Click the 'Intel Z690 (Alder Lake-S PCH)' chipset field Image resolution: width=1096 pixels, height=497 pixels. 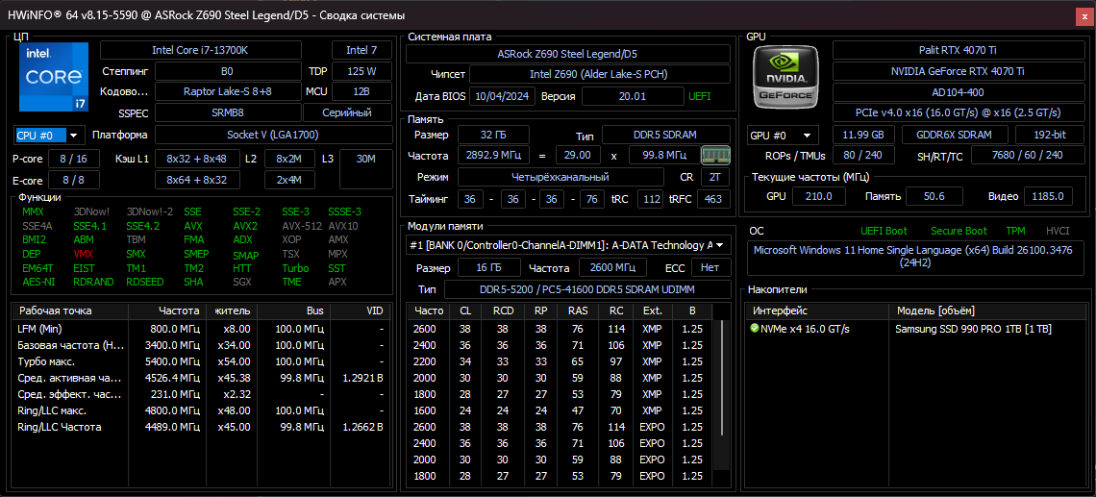600,74
